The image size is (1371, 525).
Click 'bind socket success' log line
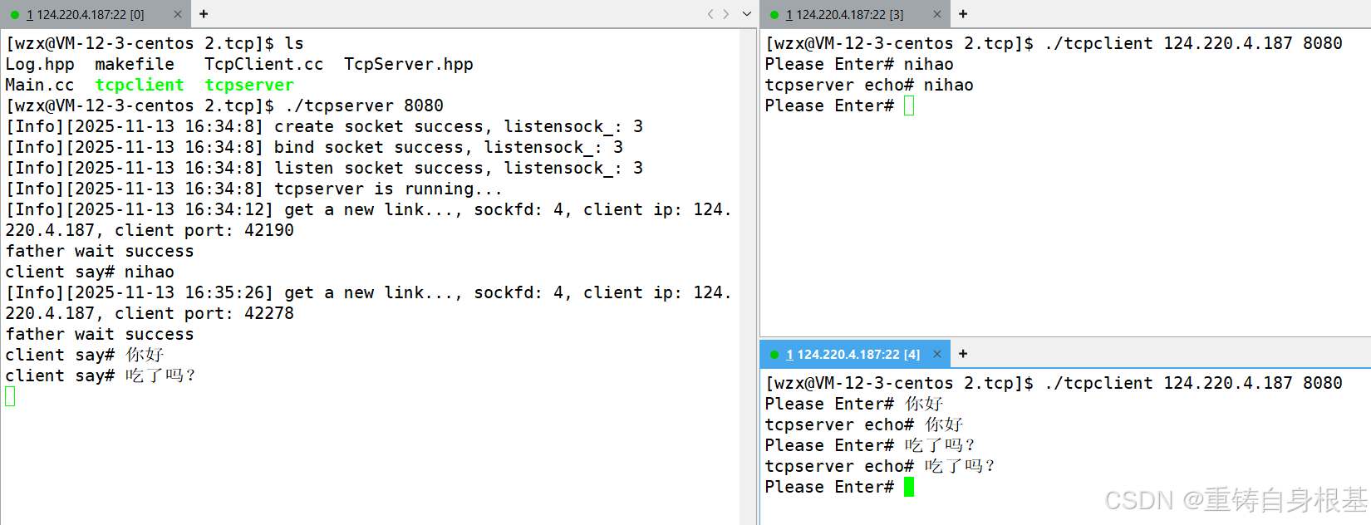[x=314, y=147]
